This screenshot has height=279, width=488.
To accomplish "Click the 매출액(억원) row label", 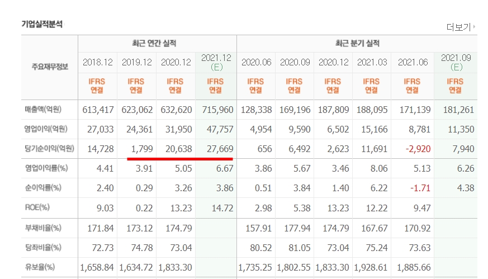I will (x=43, y=110).
